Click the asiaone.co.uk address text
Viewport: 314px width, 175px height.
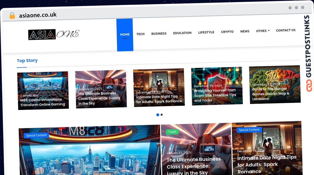click(x=38, y=15)
